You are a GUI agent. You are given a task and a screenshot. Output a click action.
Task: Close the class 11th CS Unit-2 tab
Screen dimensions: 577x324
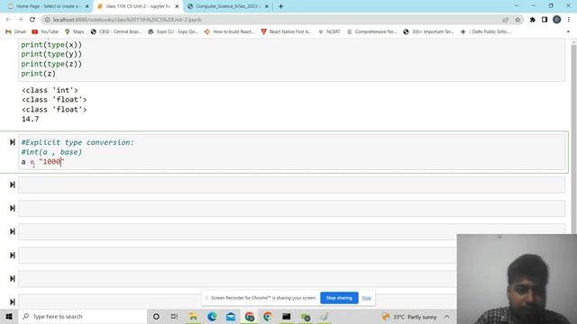tap(177, 6)
